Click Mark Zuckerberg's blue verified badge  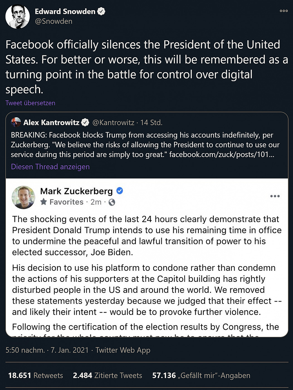click(x=119, y=191)
